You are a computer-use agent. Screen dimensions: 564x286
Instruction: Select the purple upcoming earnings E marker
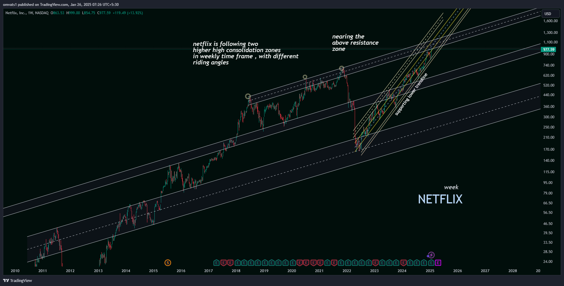(438, 263)
